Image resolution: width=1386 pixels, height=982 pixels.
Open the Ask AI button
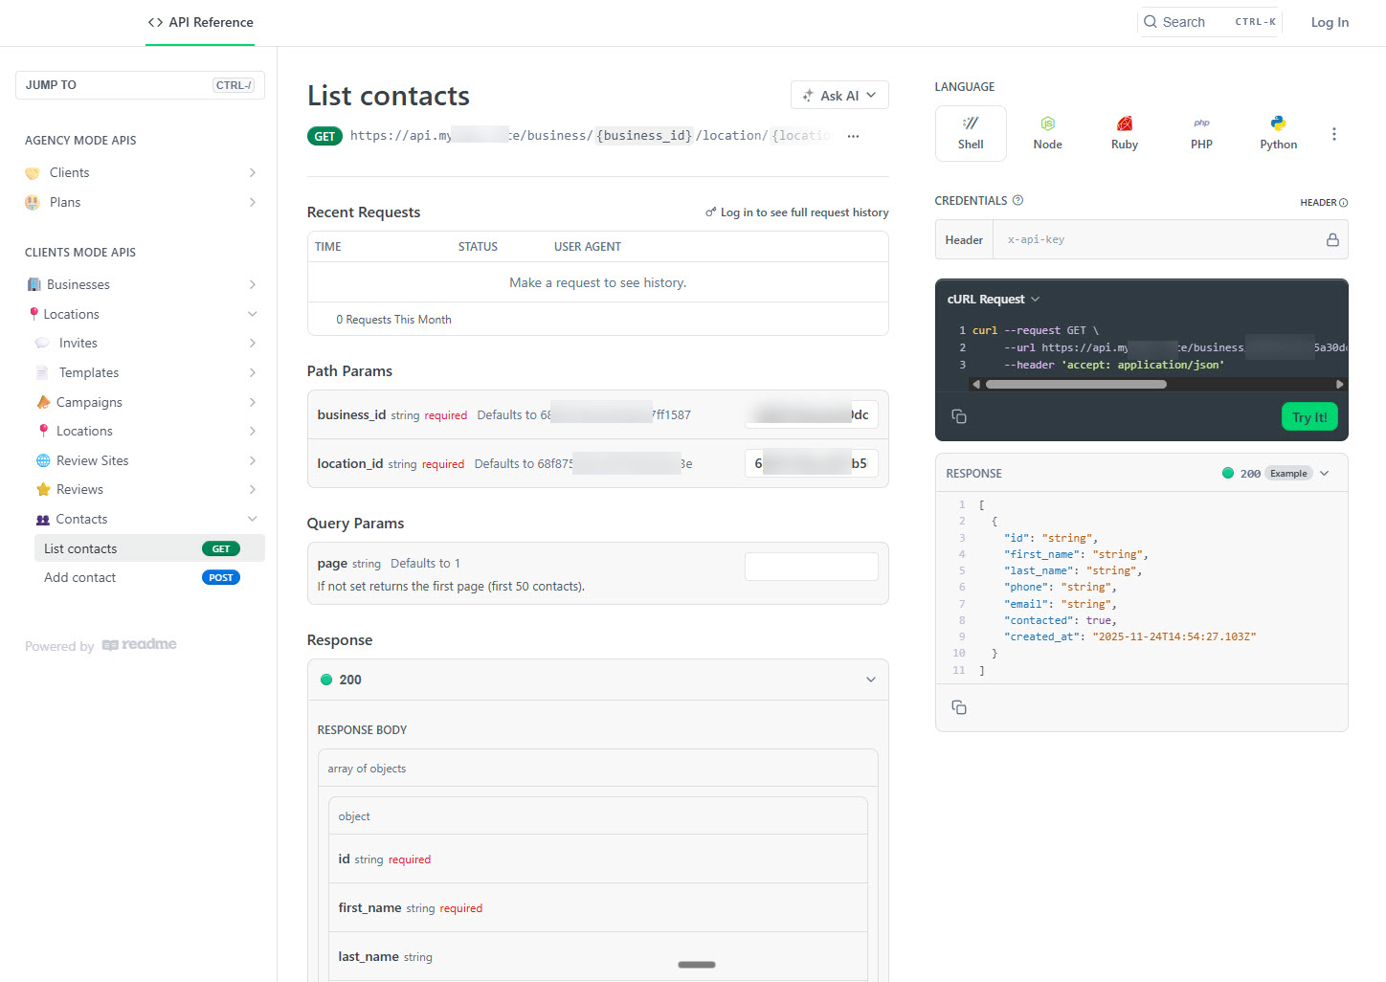click(838, 96)
